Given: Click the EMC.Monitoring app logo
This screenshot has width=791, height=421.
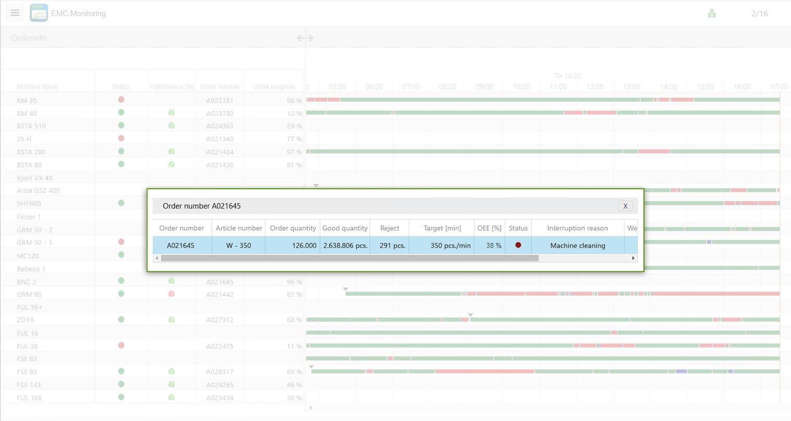Looking at the screenshot, I should pyautogui.click(x=39, y=13).
